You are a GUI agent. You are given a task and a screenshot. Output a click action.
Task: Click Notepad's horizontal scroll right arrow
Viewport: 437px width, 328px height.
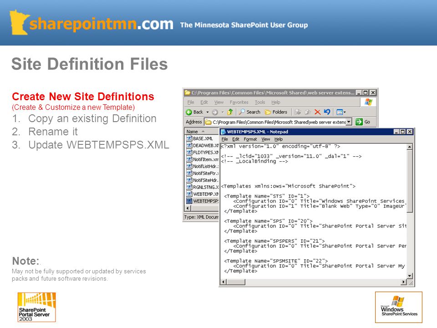click(404, 282)
